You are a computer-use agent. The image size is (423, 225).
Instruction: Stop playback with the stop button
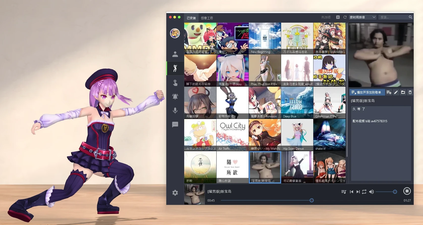[407, 191]
